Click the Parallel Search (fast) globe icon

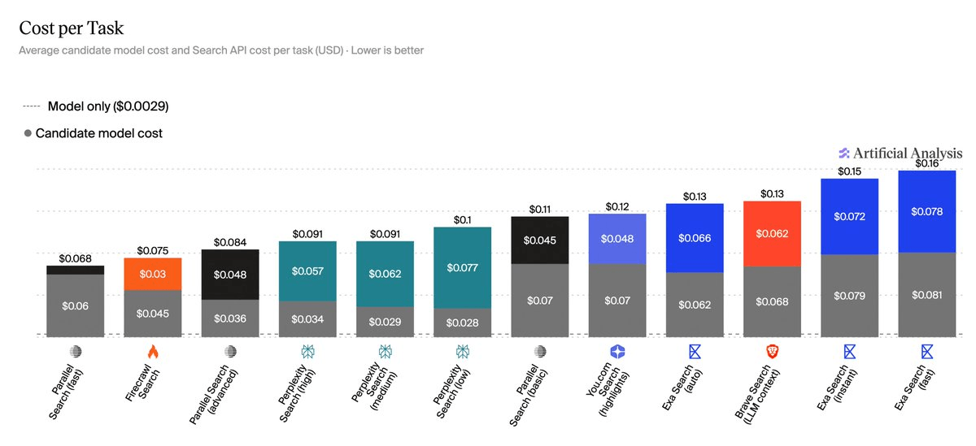point(75,352)
